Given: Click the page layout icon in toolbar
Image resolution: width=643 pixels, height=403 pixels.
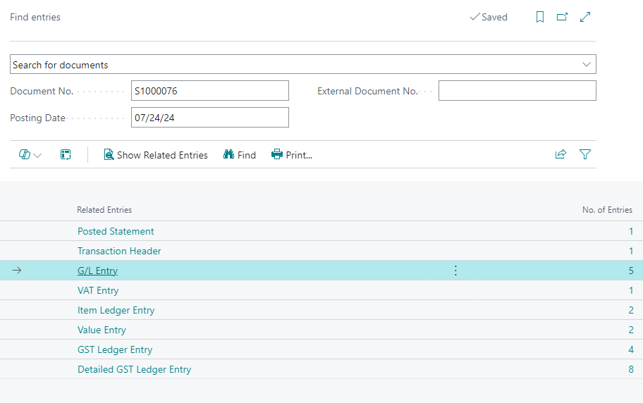Looking at the screenshot, I should (66, 155).
